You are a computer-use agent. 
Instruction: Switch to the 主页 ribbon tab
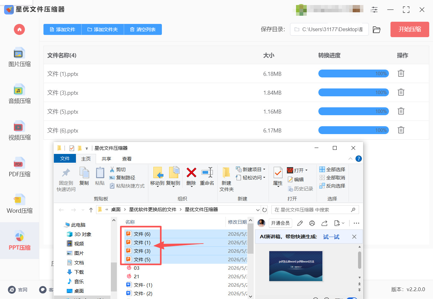[x=86, y=159]
